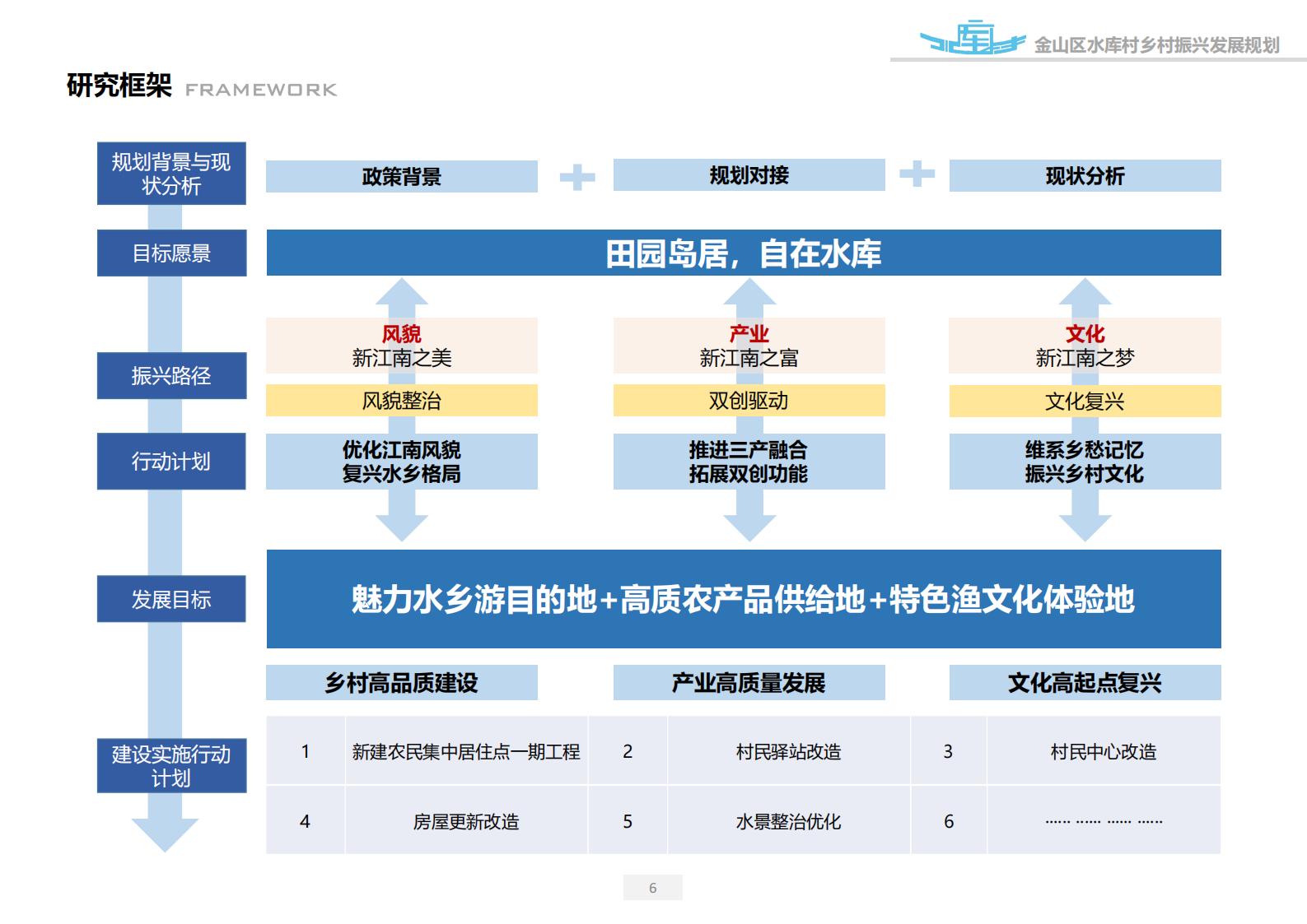Click the yellow 风貌整治 box
1307x924 pixels.
point(402,400)
